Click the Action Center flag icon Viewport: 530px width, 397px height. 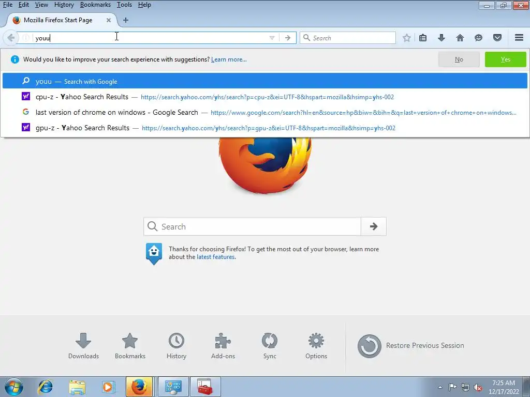point(452,387)
